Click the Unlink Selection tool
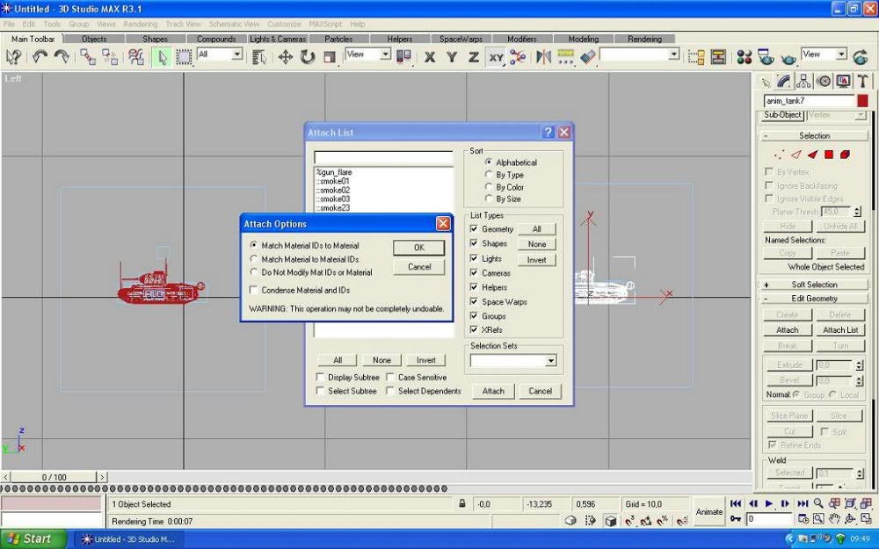The height and width of the screenshot is (549, 879). [x=110, y=56]
